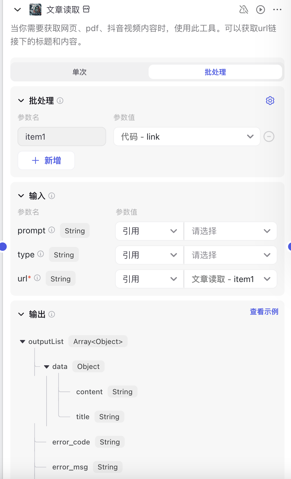Open url's 引用 type dropdown
The height and width of the screenshot is (479, 291).
(150, 279)
